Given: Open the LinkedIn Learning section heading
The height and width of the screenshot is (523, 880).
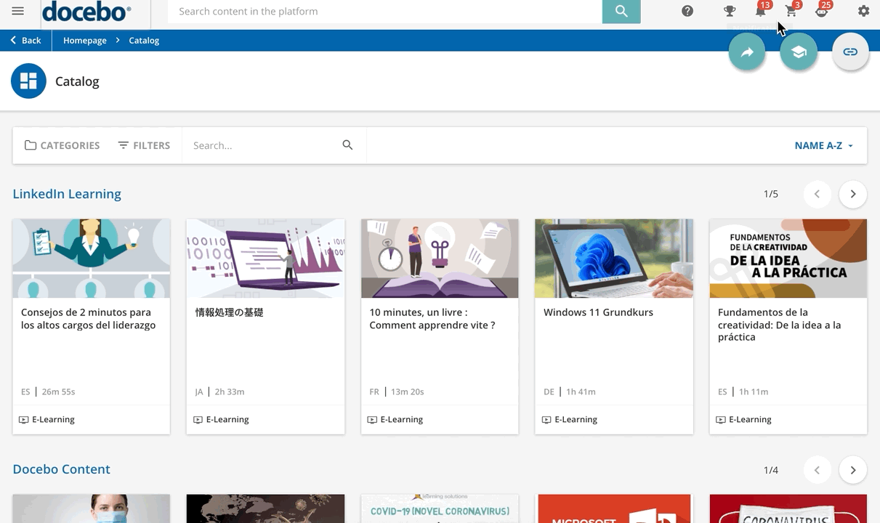Looking at the screenshot, I should pyautogui.click(x=67, y=194).
